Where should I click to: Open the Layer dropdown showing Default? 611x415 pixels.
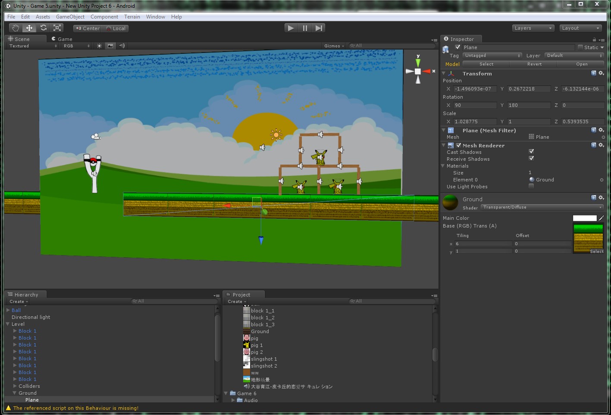(574, 56)
